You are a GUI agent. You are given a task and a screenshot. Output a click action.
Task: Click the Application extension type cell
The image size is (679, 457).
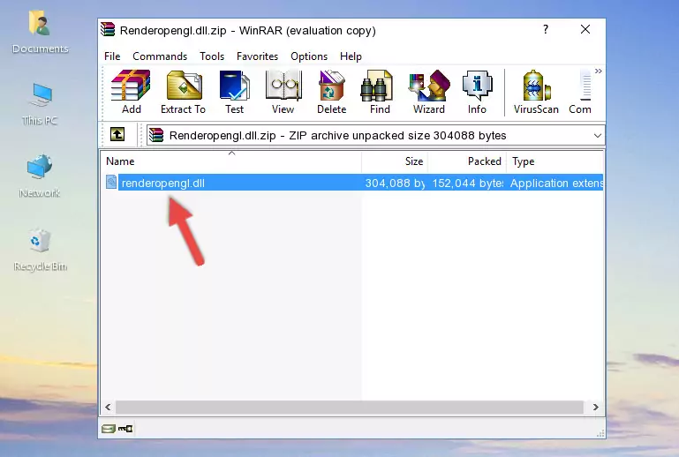coord(557,183)
